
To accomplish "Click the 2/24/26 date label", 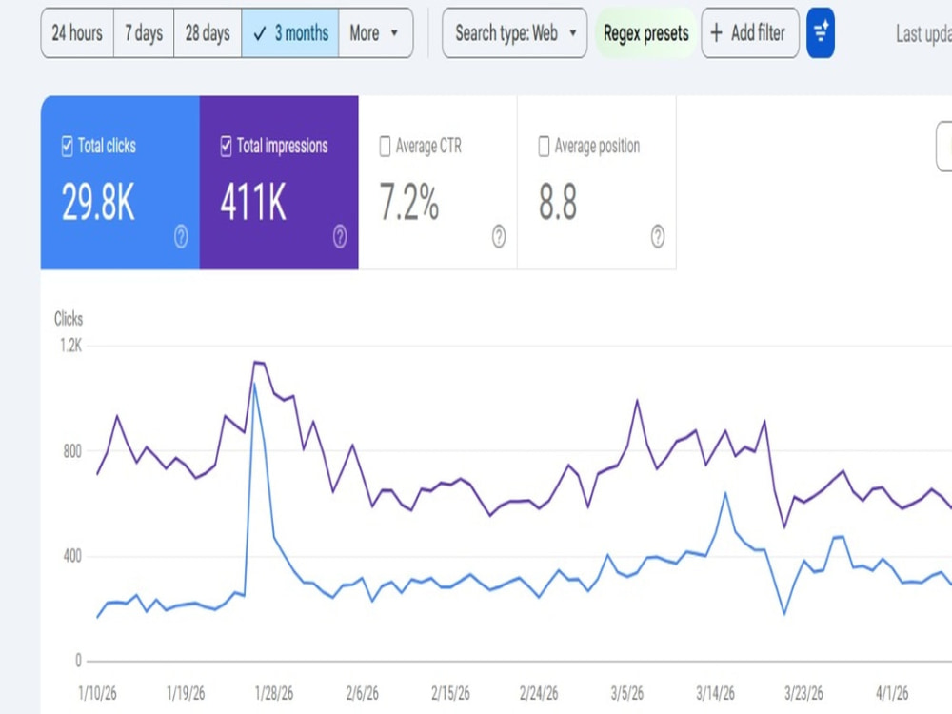I will click(x=539, y=693).
